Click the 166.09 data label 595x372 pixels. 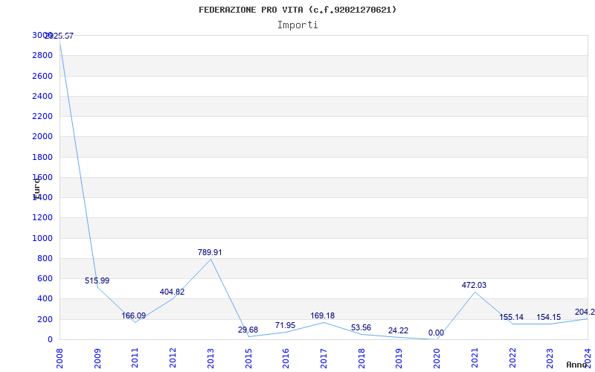coord(134,315)
